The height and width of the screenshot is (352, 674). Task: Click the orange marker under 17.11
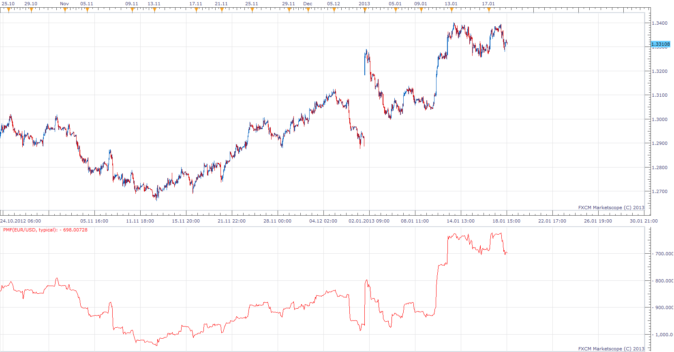point(196,10)
